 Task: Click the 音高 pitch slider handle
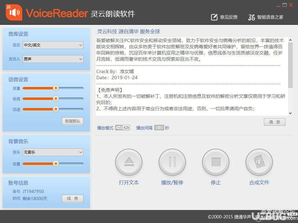[56, 98]
